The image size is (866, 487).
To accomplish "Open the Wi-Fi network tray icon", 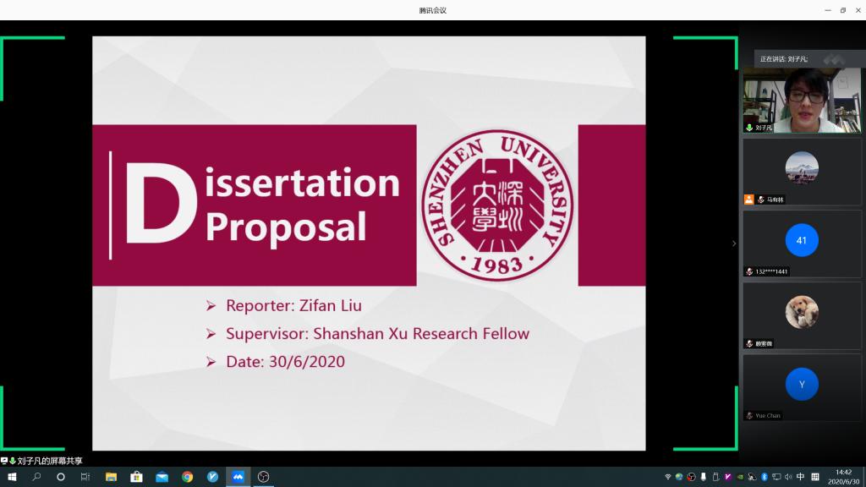I will (x=667, y=477).
